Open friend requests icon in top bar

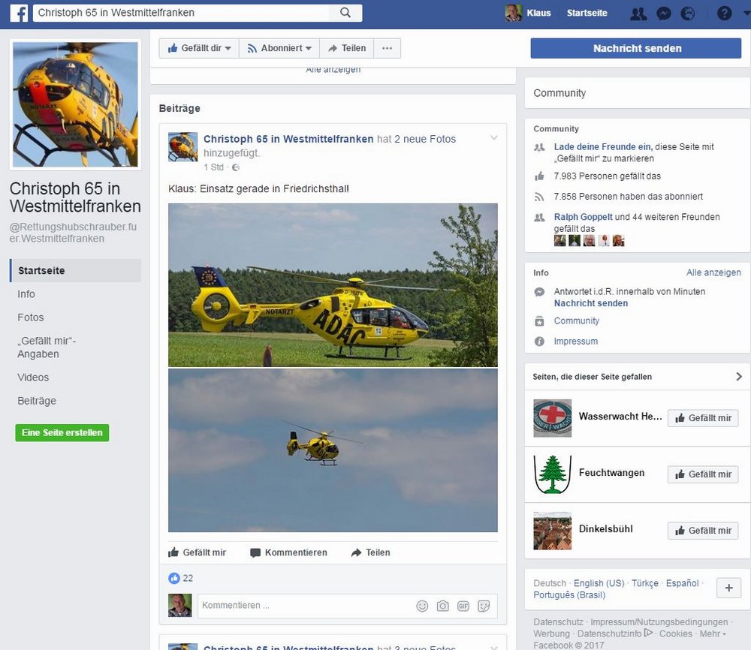(638, 14)
